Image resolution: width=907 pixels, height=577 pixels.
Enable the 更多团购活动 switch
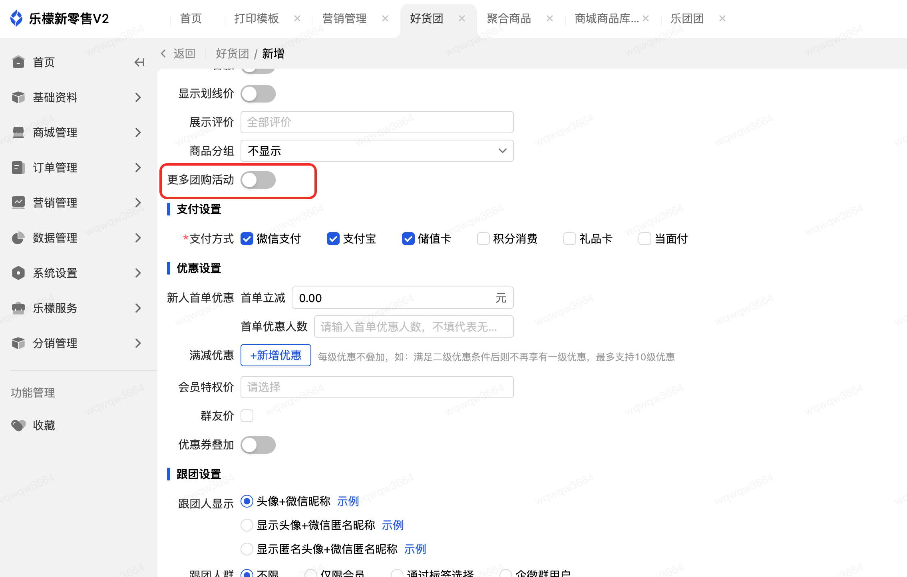tap(258, 180)
